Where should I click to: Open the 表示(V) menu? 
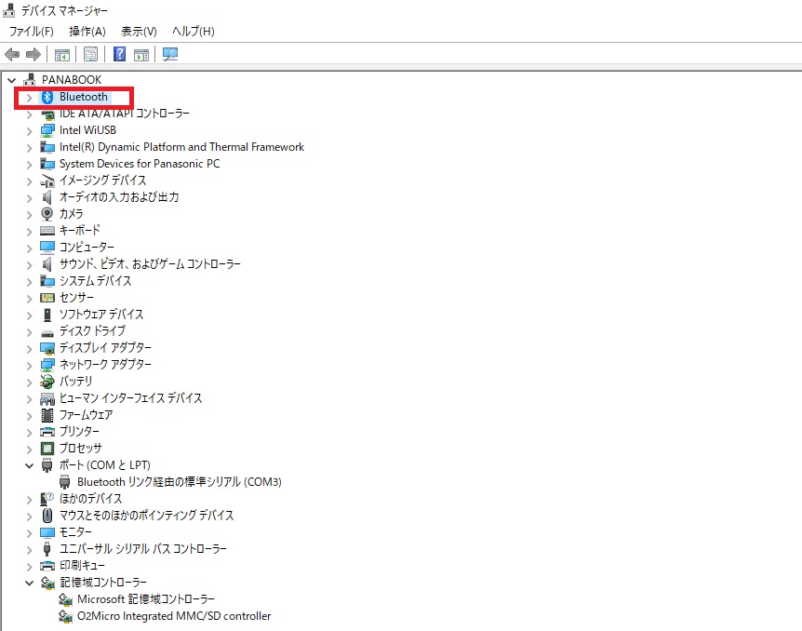tap(139, 32)
